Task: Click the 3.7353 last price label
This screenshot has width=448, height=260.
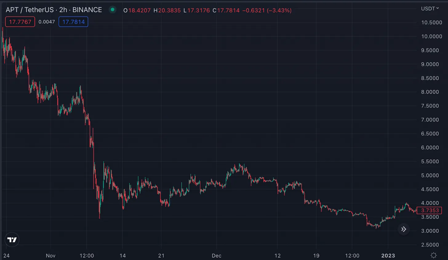Action: point(430,210)
